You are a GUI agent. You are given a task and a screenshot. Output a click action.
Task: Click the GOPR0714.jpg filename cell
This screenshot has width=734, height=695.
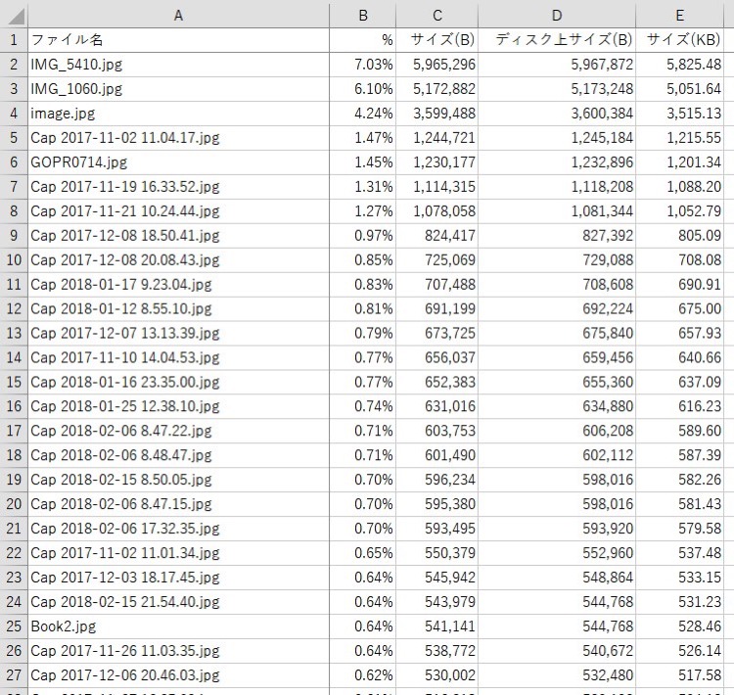tap(178, 162)
